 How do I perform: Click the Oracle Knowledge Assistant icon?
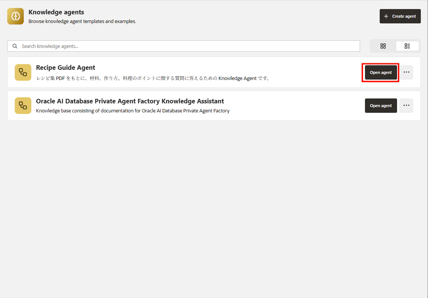coord(23,106)
